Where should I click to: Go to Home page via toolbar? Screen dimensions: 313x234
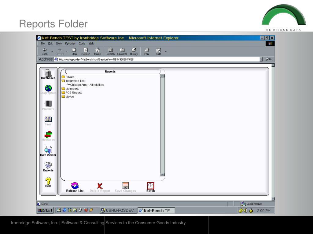98,51
